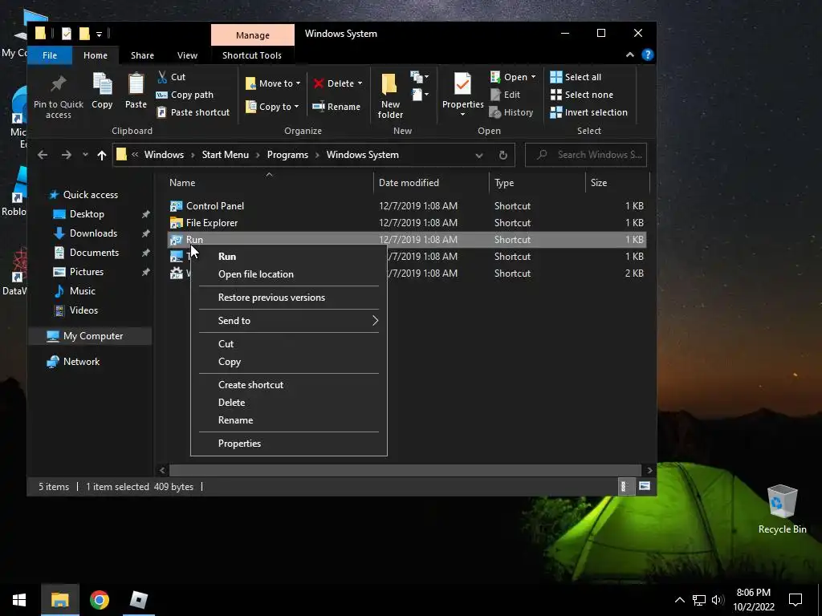The height and width of the screenshot is (616, 822).
Task: Open the File tab
Action: 50,55
